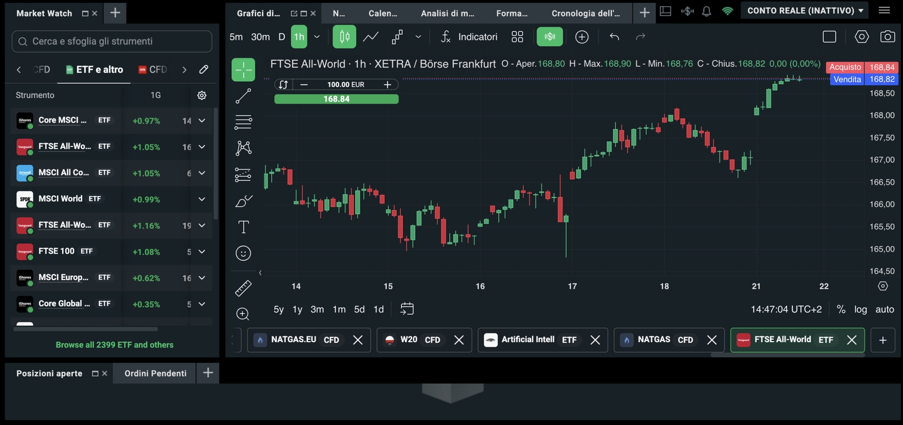Select the crosshair cursor tool
The width and height of the screenshot is (903, 425).
click(243, 70)
